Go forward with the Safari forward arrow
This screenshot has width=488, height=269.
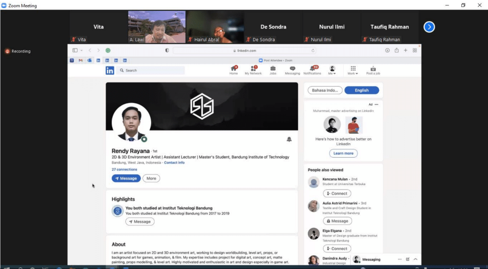click(x=98, y=50)
